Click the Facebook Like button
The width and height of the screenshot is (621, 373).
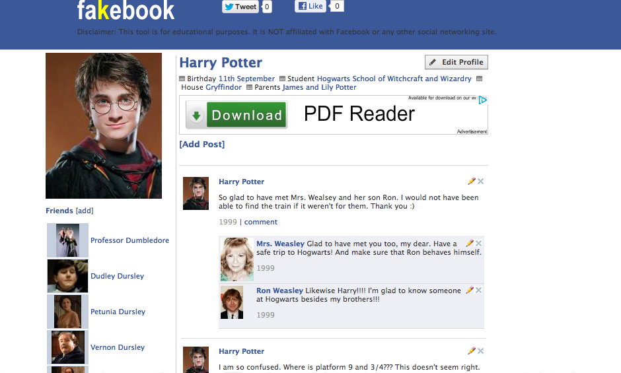[310, 6]
